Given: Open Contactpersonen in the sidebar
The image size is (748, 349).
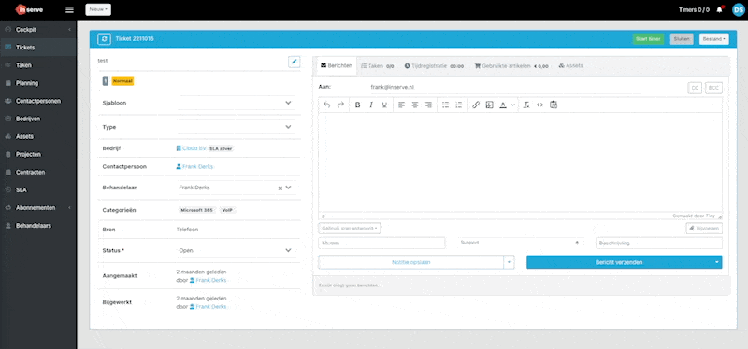Looking at the screenshot, I should [38, 101].
